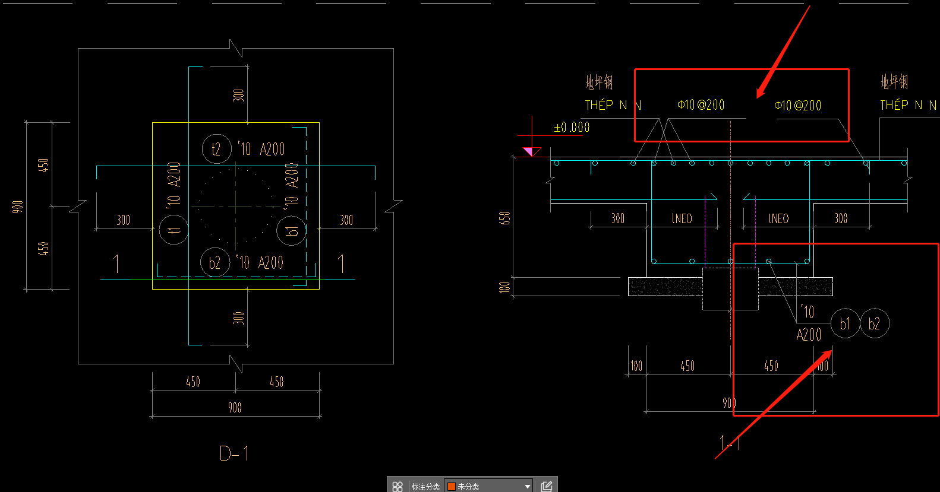Select the right Φ10@200 rebar label

coord(798,106)
